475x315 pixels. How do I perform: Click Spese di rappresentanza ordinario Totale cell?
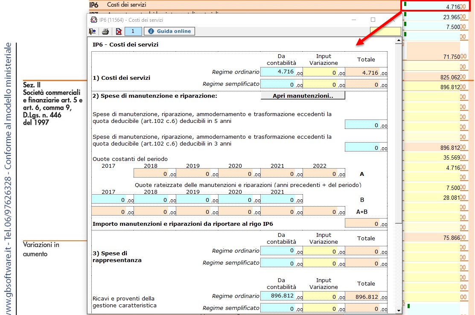366,251
